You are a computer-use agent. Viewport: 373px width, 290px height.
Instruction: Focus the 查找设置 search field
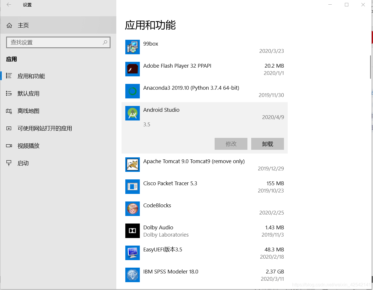58,42
